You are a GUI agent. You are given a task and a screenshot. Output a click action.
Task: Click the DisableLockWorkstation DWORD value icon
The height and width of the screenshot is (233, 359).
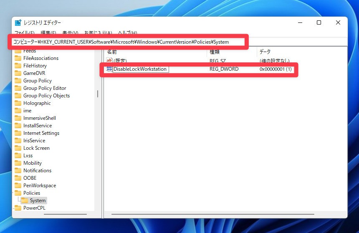click(x=109, y=69)
